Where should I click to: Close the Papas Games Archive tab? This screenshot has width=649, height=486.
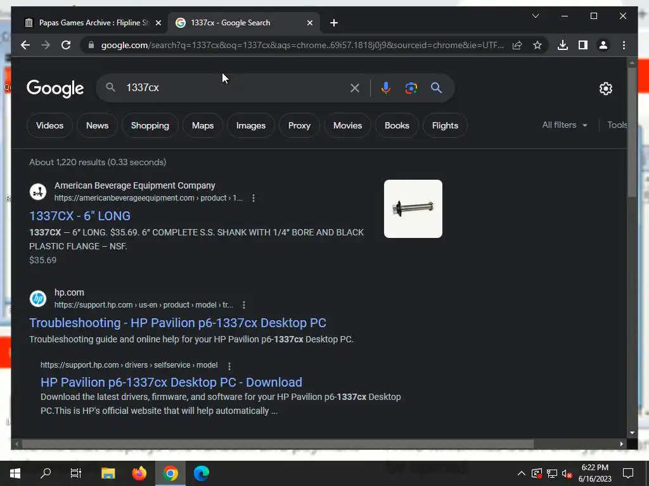(x=158, y=23)
